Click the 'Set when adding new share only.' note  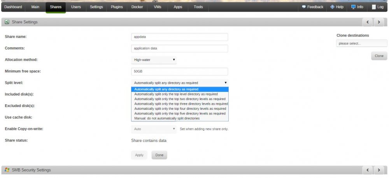point(204,129)
